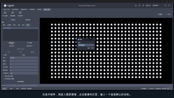Open the 修改与阵列 ribbon tab

15,10
